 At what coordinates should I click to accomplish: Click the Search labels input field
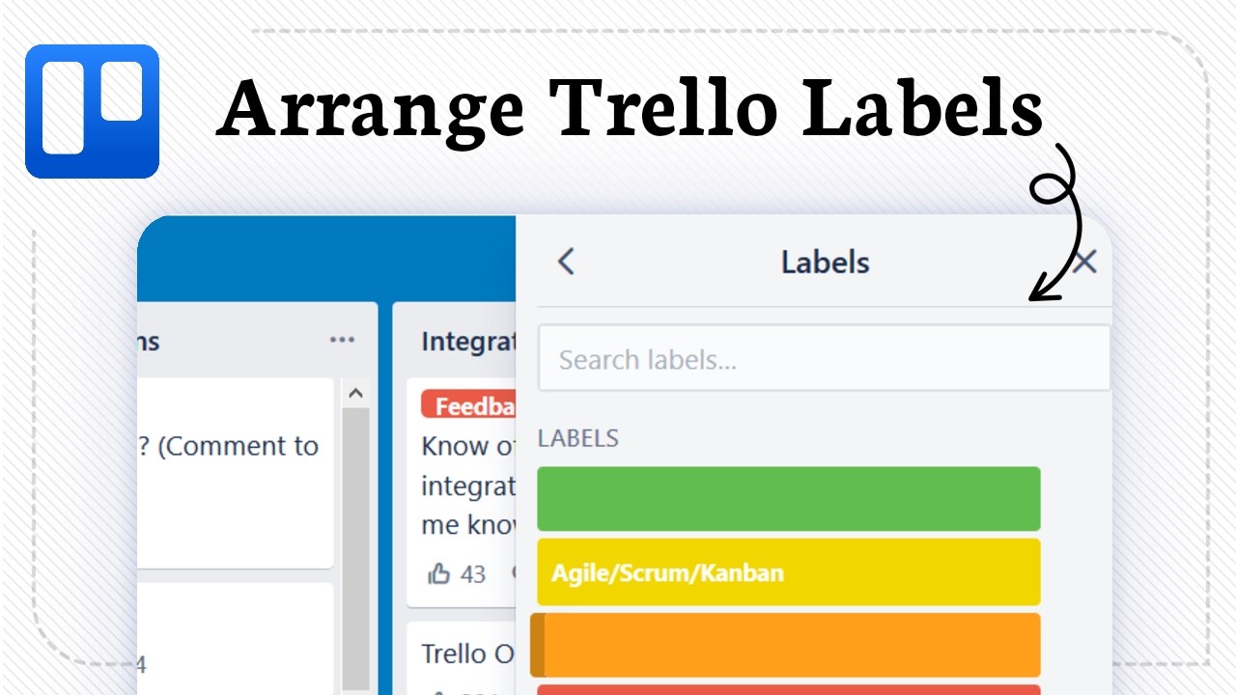coord(824,358)
